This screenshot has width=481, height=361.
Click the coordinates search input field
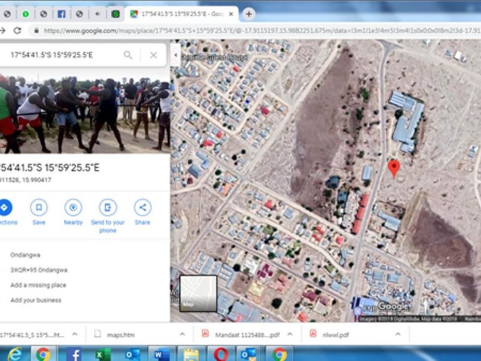point(61,55)
